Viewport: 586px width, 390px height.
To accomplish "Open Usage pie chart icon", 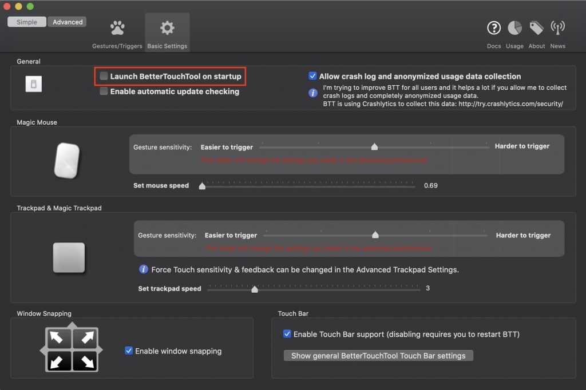I will coord(514,27).
